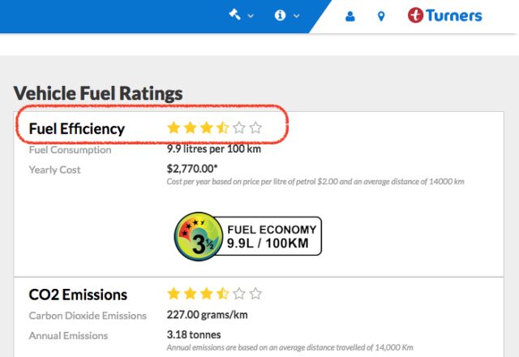Click the last empty Fuel Efficiency star
The height and width of the screenshot is (357, 519).
click(x=255, y=127)
